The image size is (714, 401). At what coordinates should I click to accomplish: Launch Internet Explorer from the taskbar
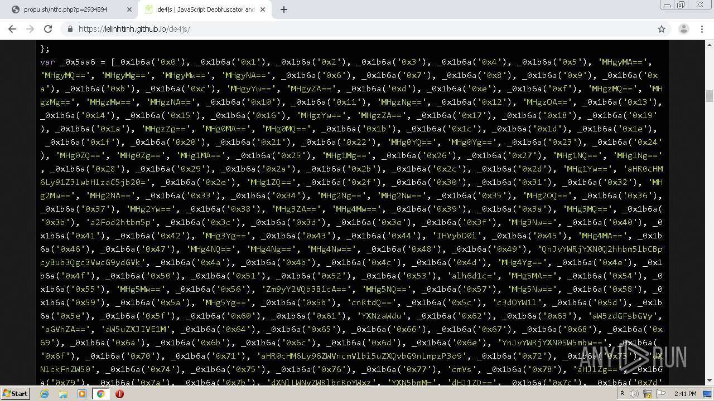[44, 394]
